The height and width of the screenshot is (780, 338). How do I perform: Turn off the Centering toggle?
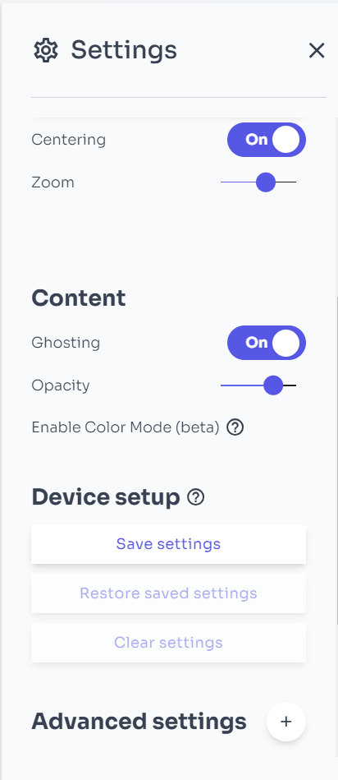(267, 140)
